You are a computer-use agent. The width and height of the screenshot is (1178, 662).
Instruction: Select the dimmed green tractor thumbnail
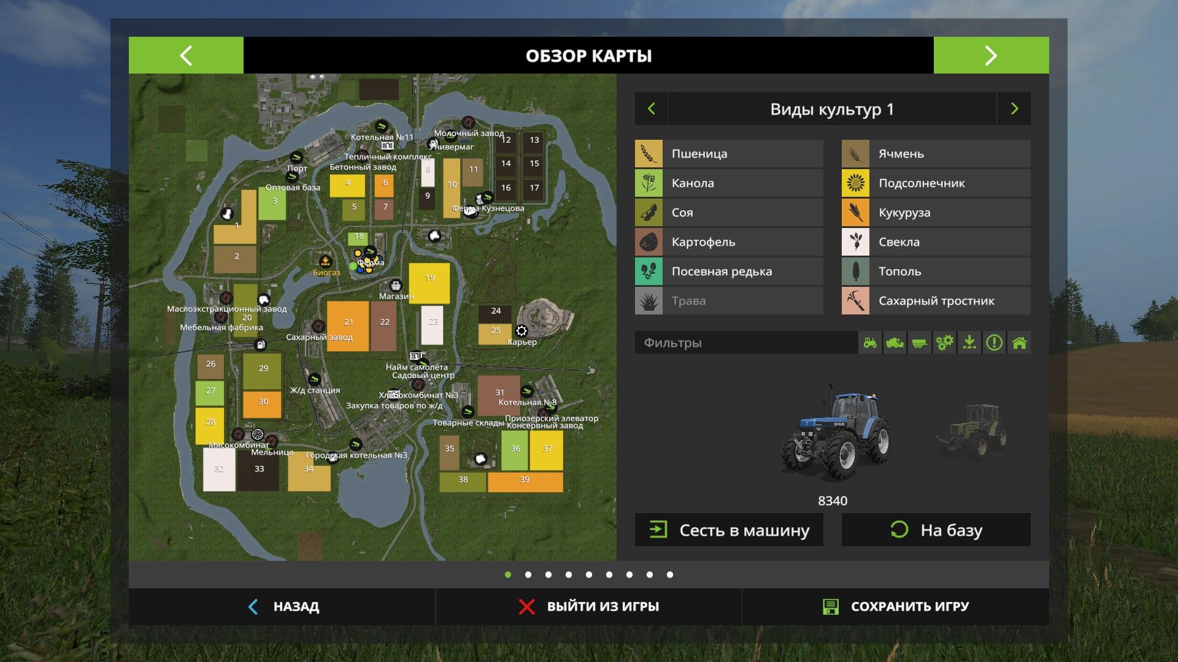971,432
